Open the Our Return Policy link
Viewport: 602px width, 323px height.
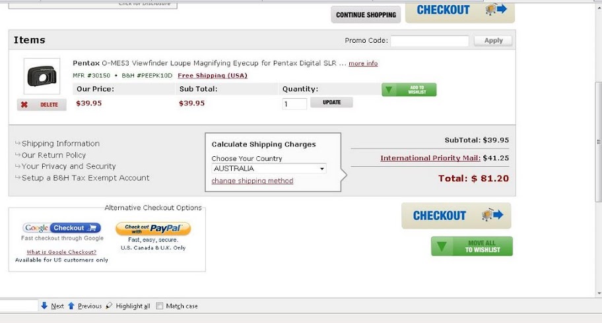(x=53, y=155)
